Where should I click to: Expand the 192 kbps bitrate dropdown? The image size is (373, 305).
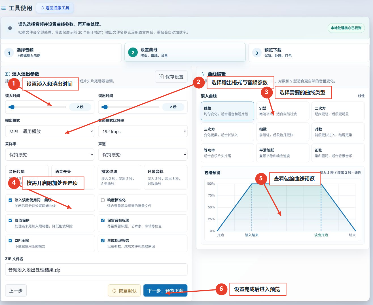coord(143,131)
